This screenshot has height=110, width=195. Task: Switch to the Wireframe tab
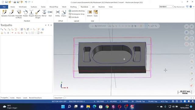23,7
